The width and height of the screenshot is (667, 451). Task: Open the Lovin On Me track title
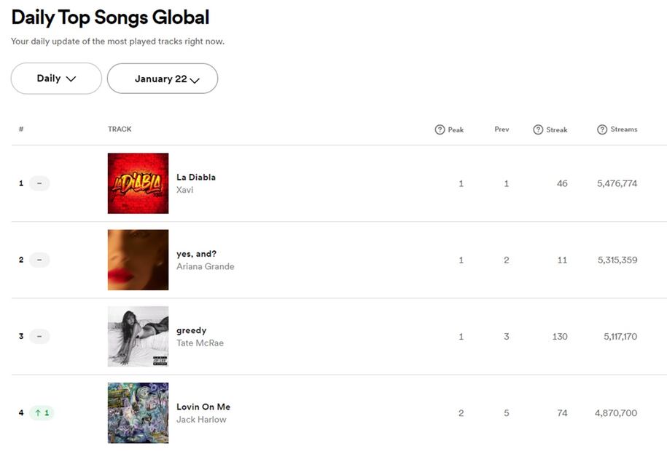pyautogui.click(x=203, y=407)
